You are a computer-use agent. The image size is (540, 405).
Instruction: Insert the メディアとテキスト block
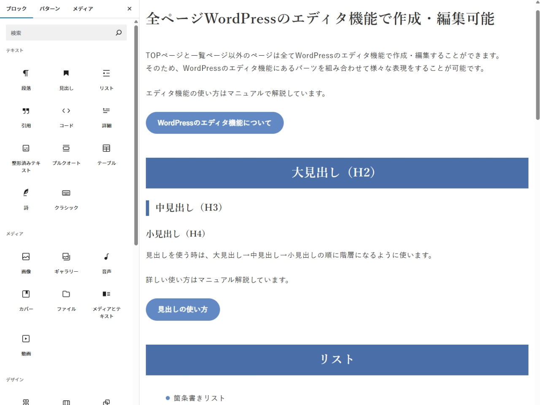tap(106, 305)
